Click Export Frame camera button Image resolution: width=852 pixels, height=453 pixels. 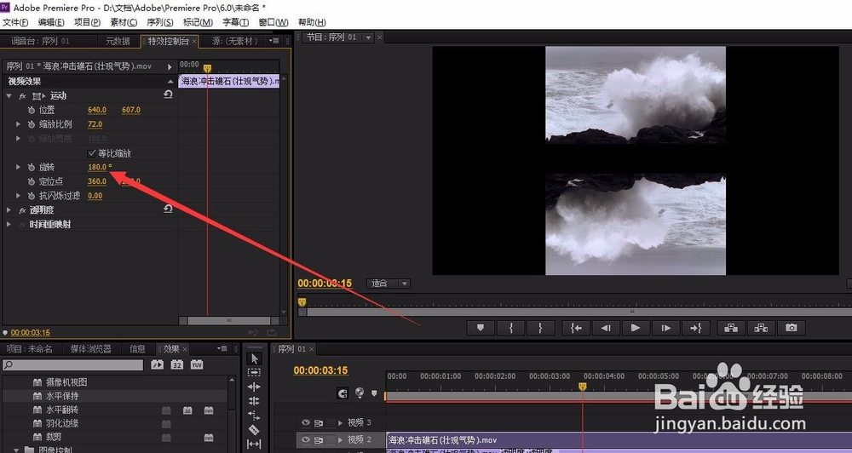[792, 328]
